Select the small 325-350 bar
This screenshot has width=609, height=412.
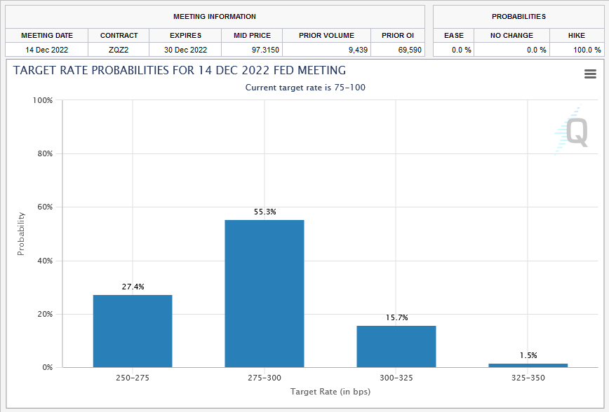pos(528,365)
